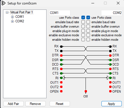Click the COM2 OUT2 red pin
124x108 pixels.
point(110,87)
